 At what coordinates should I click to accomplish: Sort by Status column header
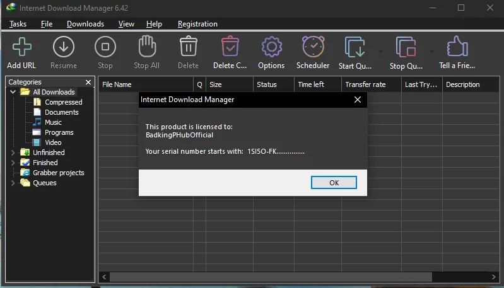coord(274,84)
